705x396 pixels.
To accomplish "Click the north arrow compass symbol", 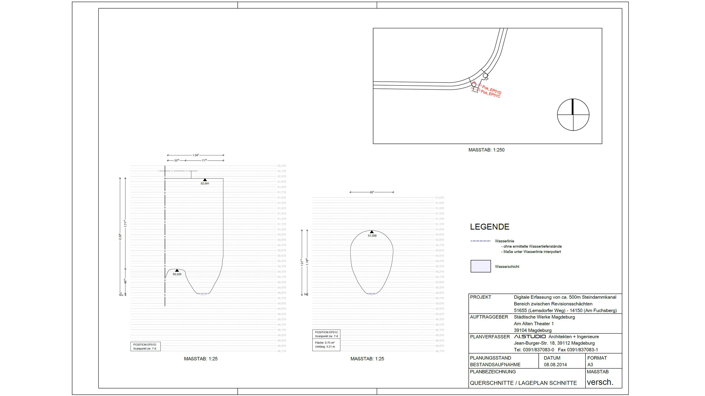I will pos(573,115).
